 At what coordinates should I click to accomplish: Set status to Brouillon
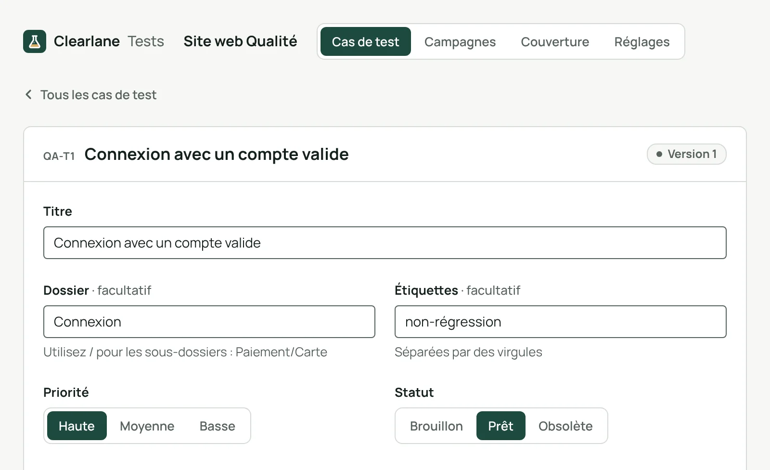[x=436, y=426]
